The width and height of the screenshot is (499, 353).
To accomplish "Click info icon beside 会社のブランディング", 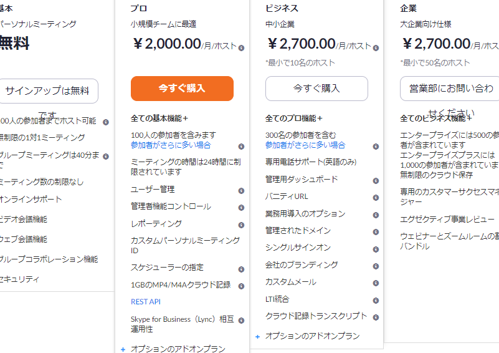I will pyautogui.click(x=376, y=266).
